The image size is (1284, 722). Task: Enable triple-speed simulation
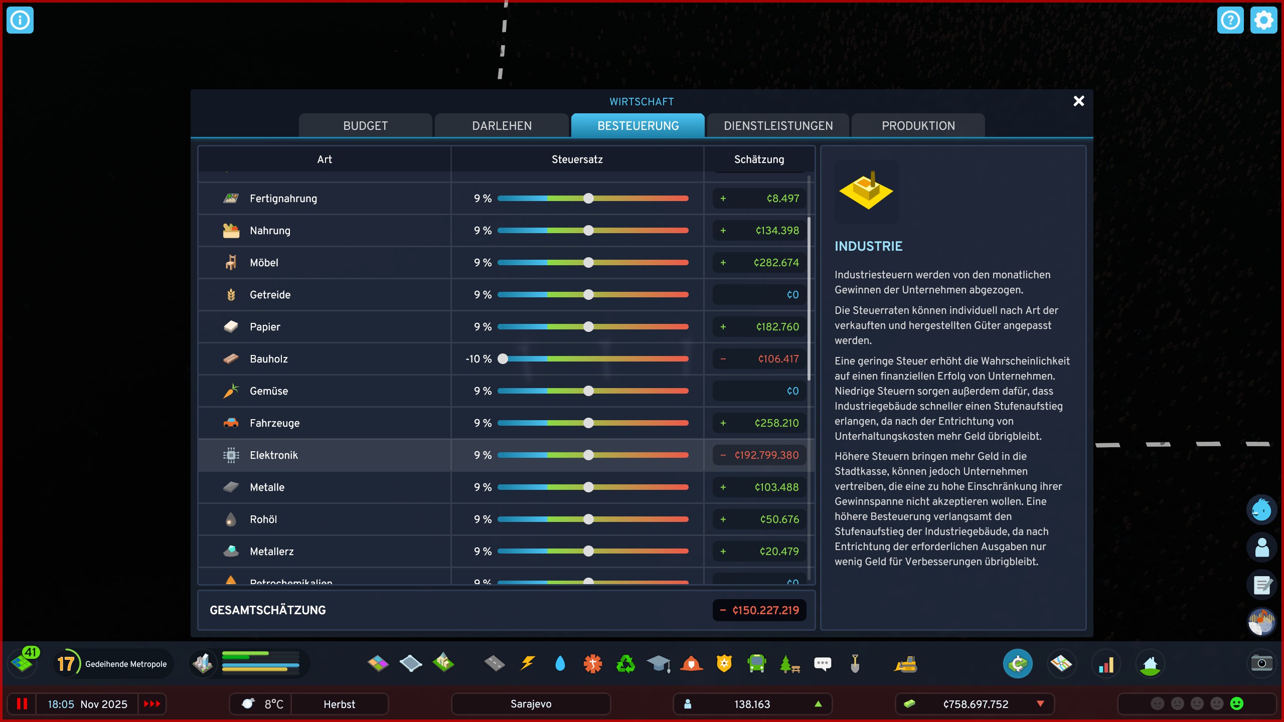(x=151, y=704)
